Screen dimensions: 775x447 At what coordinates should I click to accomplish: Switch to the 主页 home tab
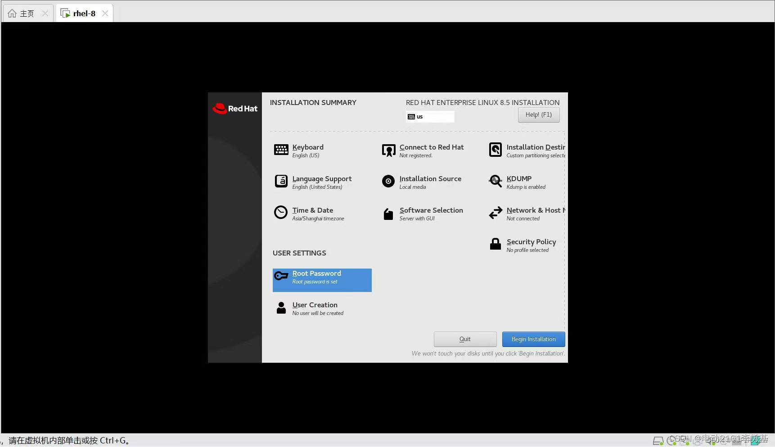28,14
